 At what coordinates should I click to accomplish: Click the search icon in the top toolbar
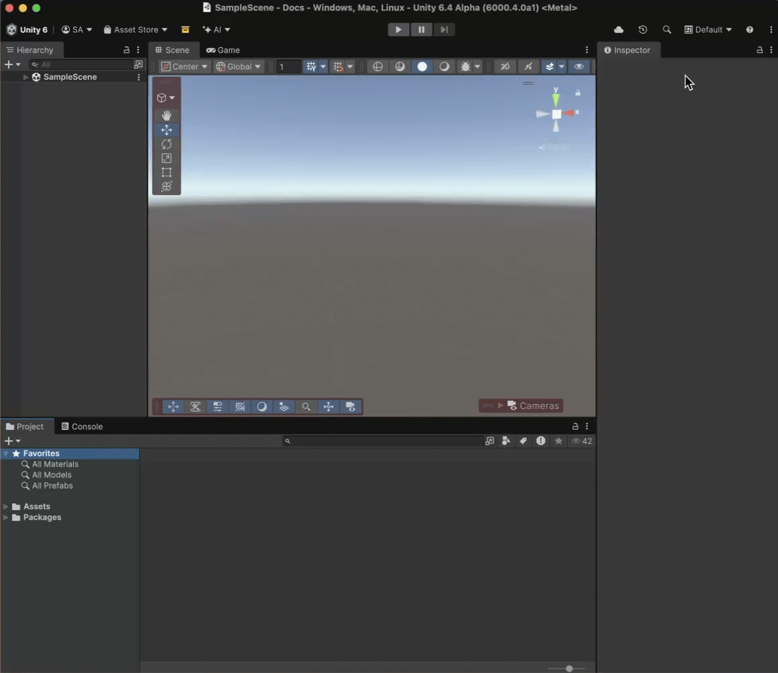pos(666,30)
